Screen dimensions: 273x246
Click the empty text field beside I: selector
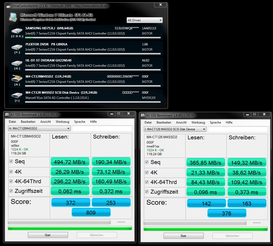238,129
